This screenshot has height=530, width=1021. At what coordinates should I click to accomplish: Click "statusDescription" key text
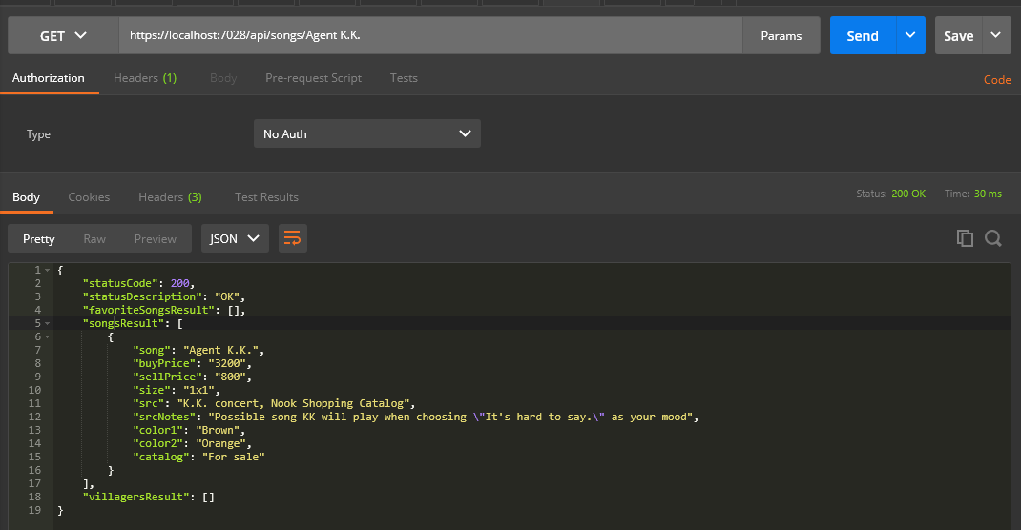(x=142, y=296)
